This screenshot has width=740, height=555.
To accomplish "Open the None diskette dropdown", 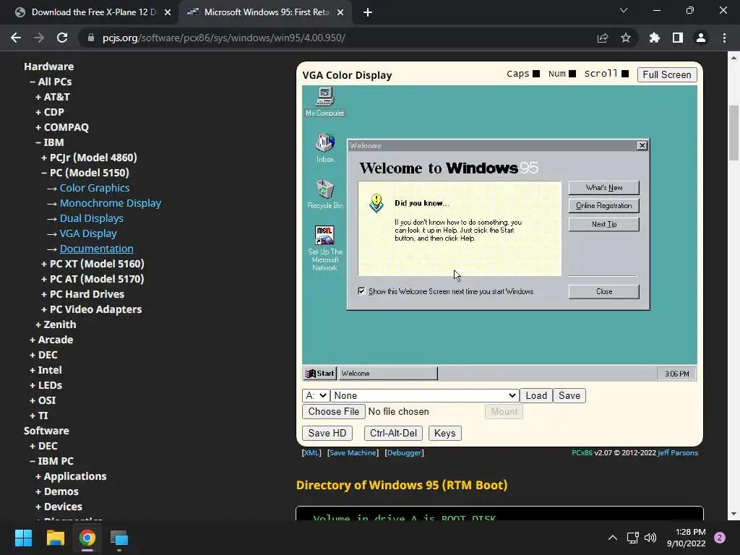I will (425, 395).
